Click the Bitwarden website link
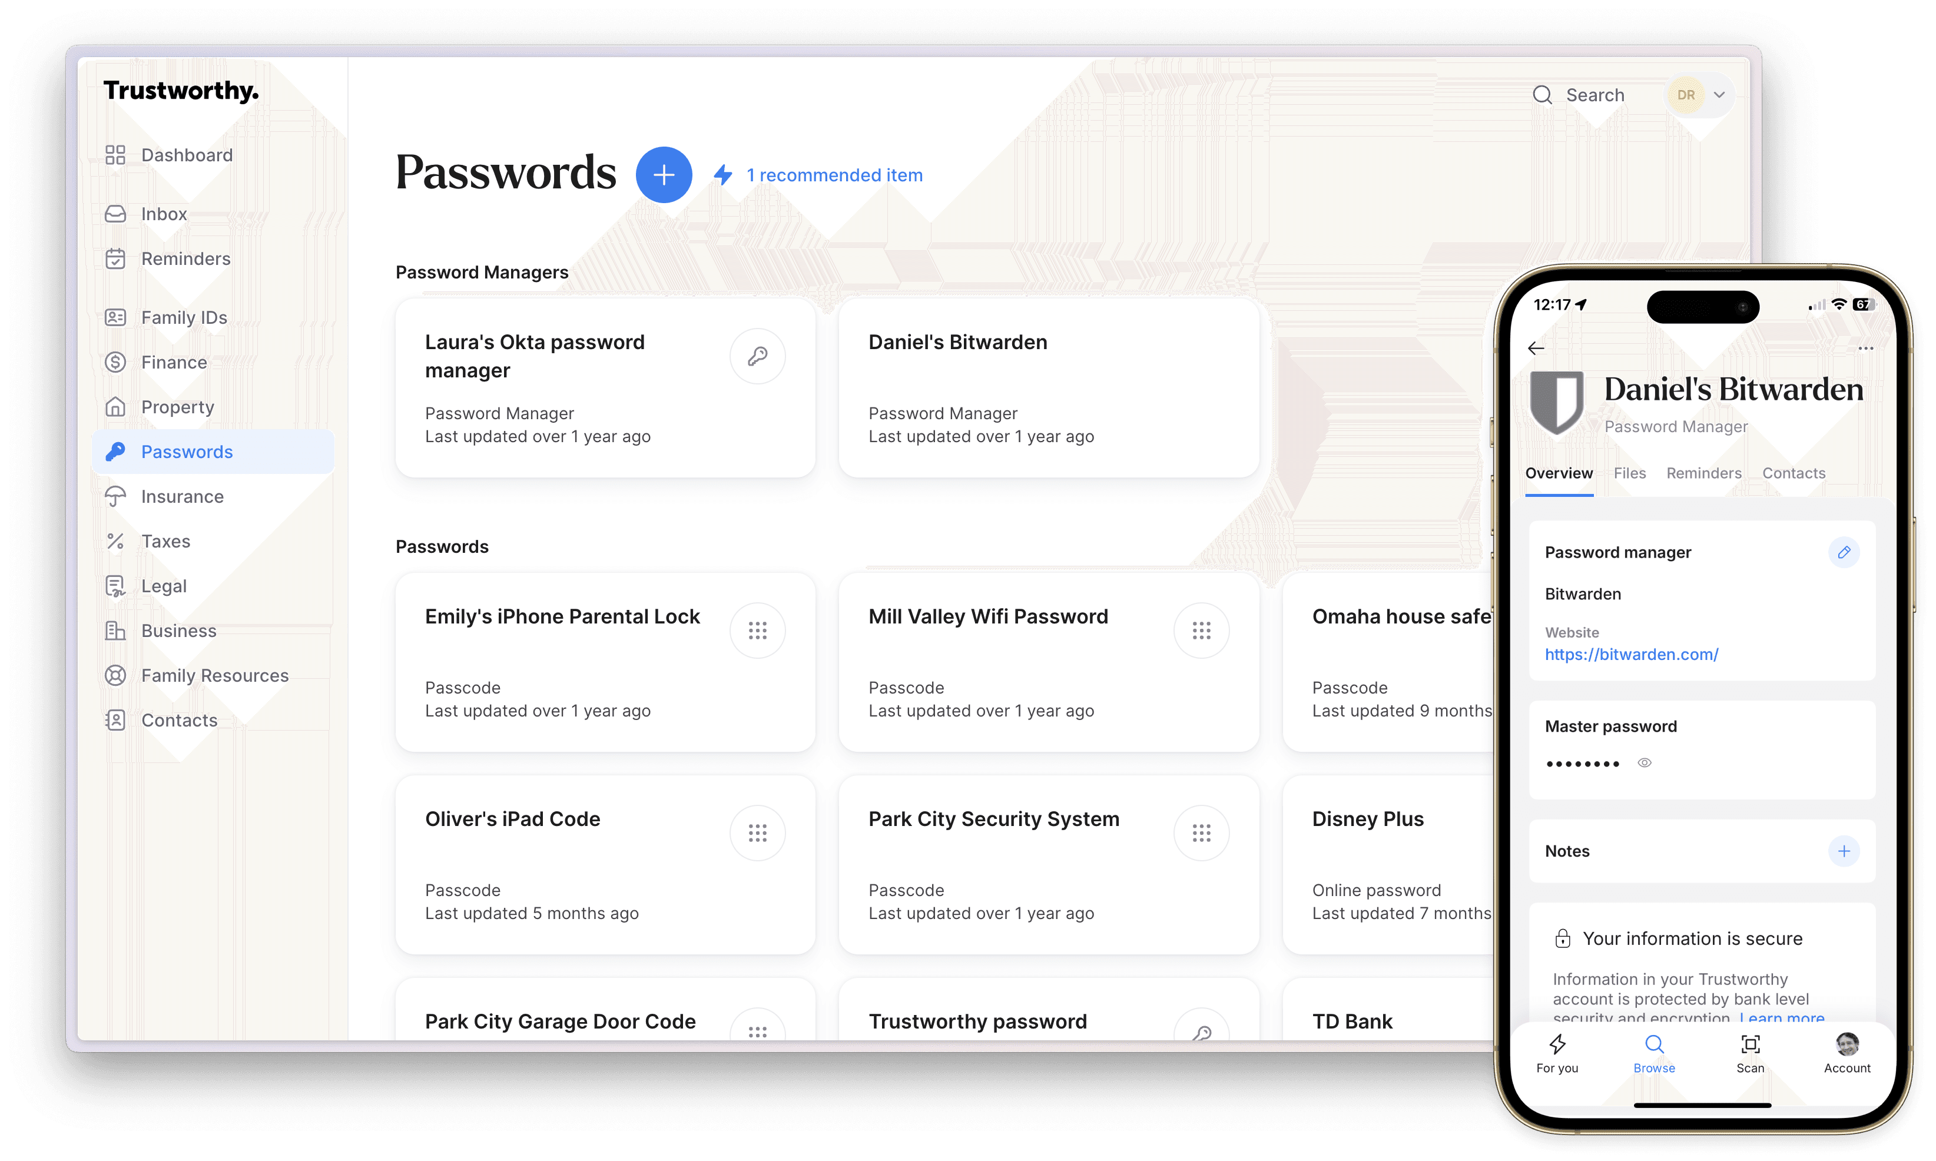The height and width of the screenshot is (1161, 1936). 1632,654
